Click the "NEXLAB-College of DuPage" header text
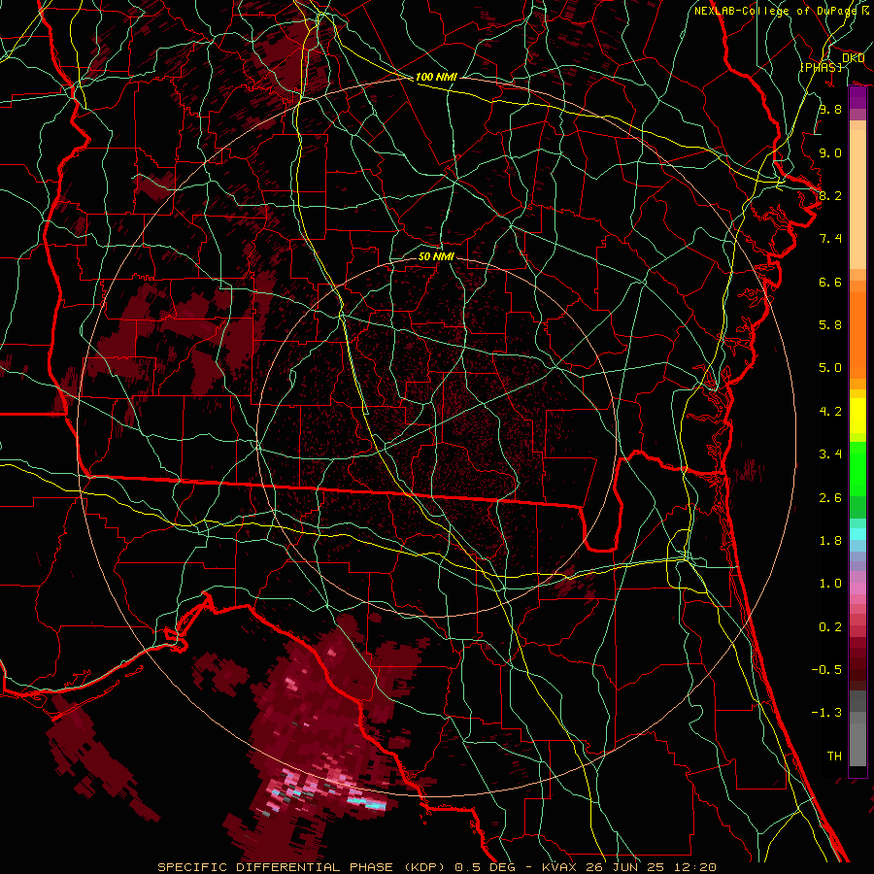Image resolution: width=874 pixels, height=874 pixels. click(x=775, y=11)
